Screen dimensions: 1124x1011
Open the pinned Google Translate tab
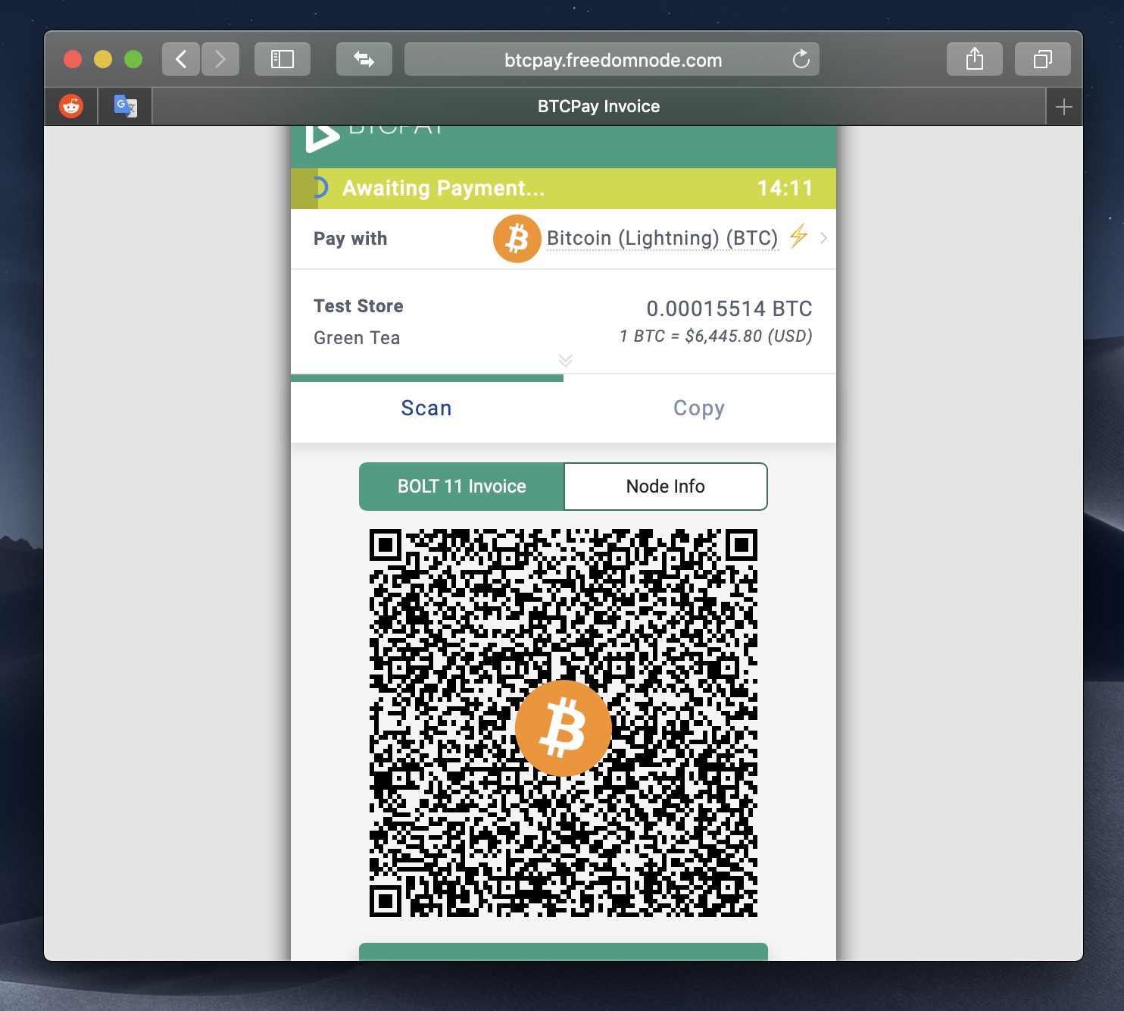pyautogui.click(x=125, y=106)
